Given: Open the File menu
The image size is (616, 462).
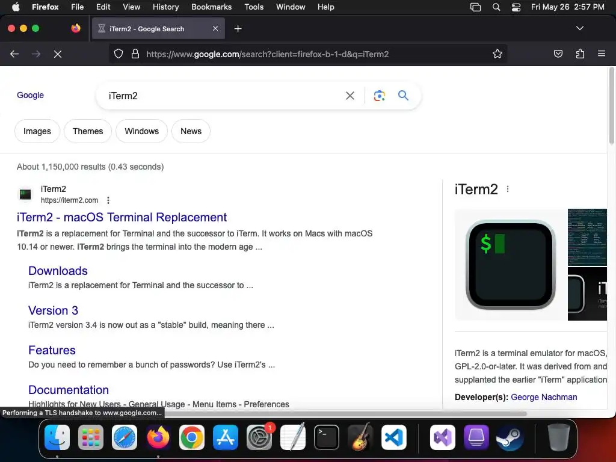Looking at the screenshot, I should click(77, 7).
